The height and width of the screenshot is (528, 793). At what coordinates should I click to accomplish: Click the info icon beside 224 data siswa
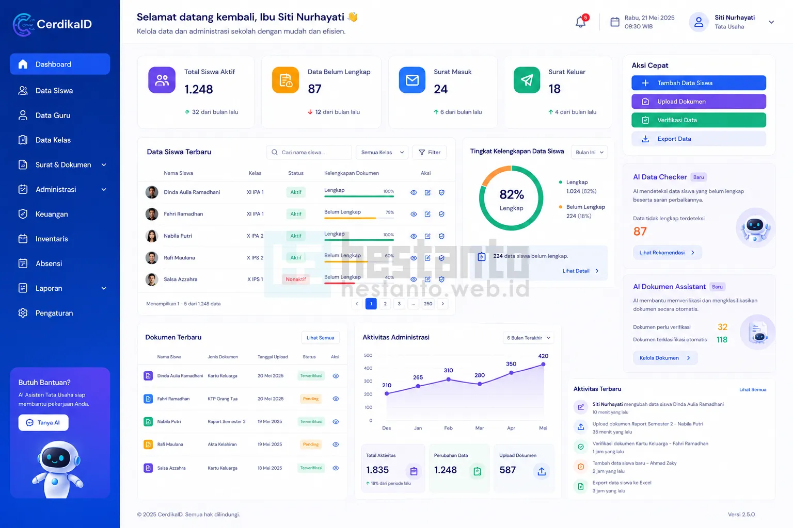coord(482,257)
